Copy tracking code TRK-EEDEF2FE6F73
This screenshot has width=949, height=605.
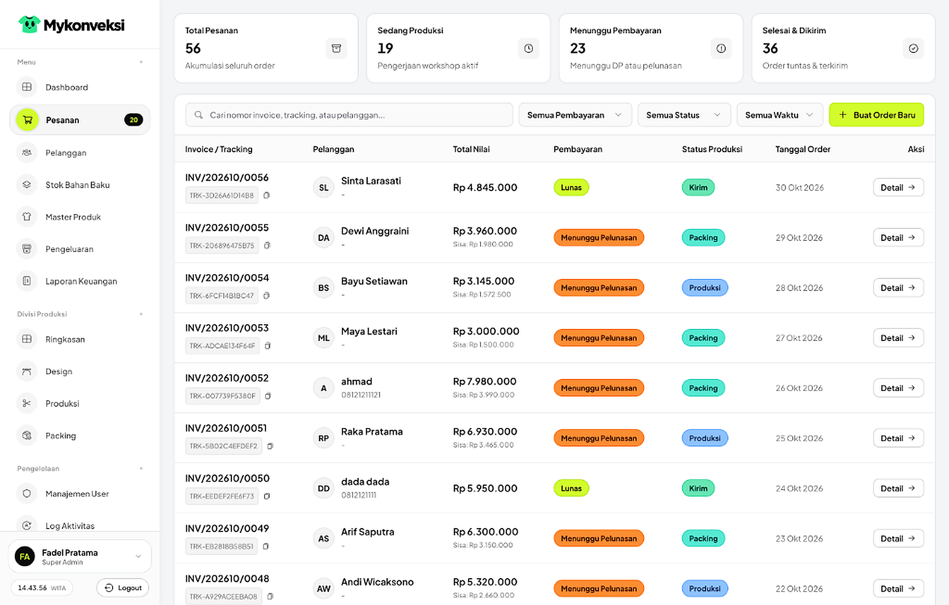tap(267, 496)
